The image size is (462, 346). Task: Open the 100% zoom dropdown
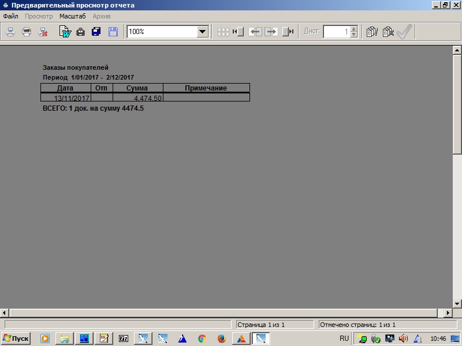pos(202,32)
